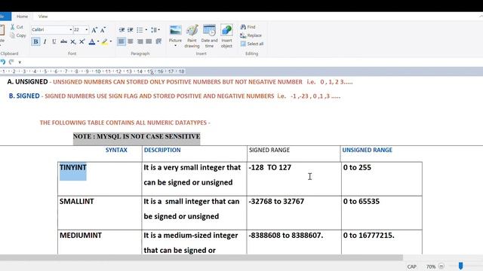The image size is (483, 271).
Task: Open the font size 22 dropdown
Action: (87, 30)
